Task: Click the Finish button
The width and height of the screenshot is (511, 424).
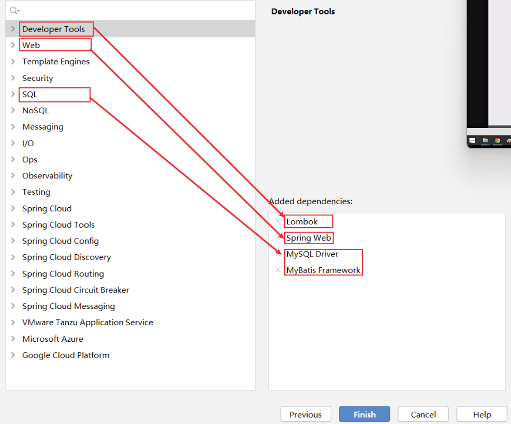Action: coord(364,414)
